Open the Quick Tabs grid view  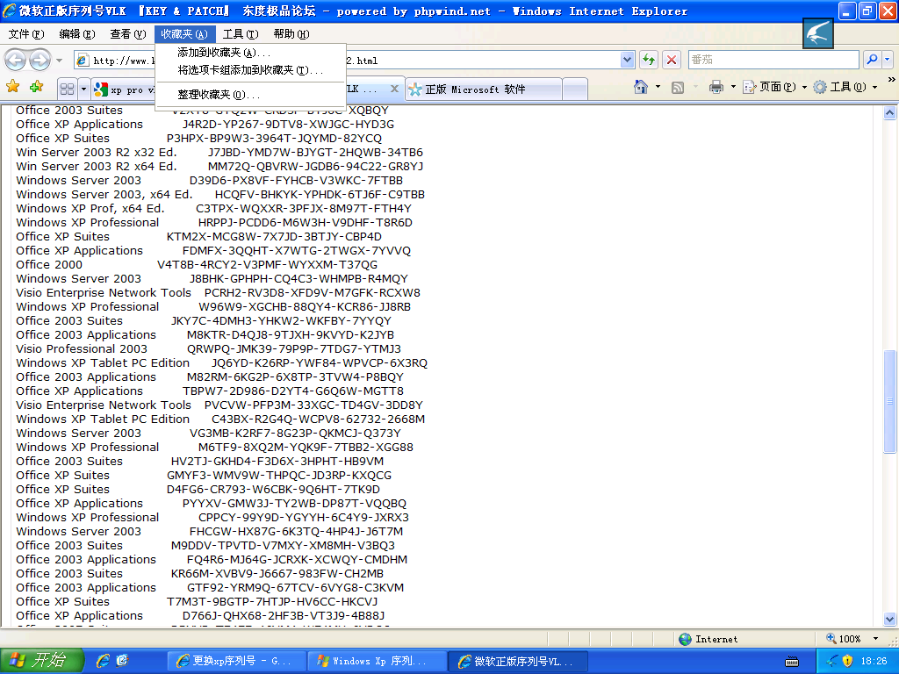67,89
